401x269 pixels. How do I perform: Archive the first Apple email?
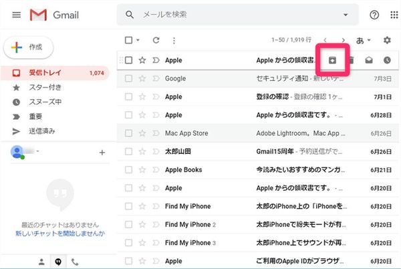332,60
